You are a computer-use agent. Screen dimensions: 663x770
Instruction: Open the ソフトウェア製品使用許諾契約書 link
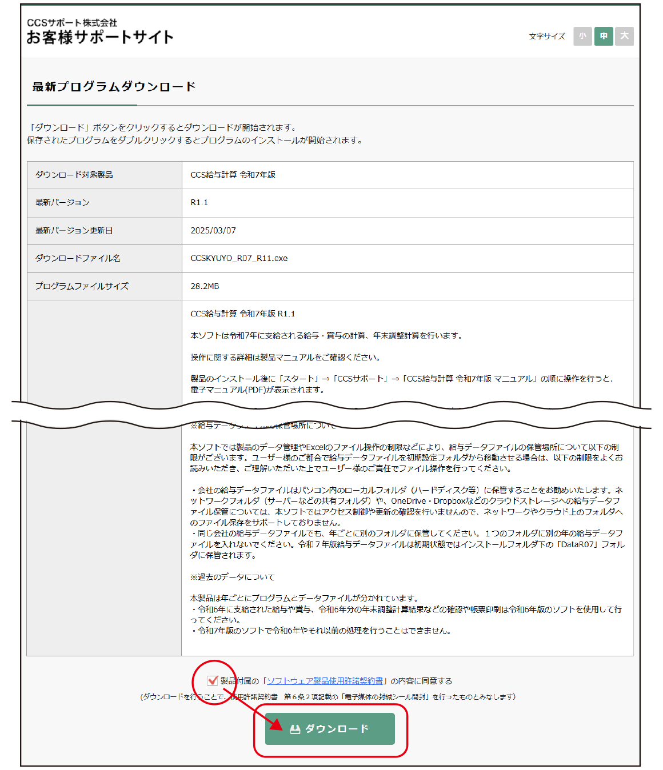tap(325, 681)
